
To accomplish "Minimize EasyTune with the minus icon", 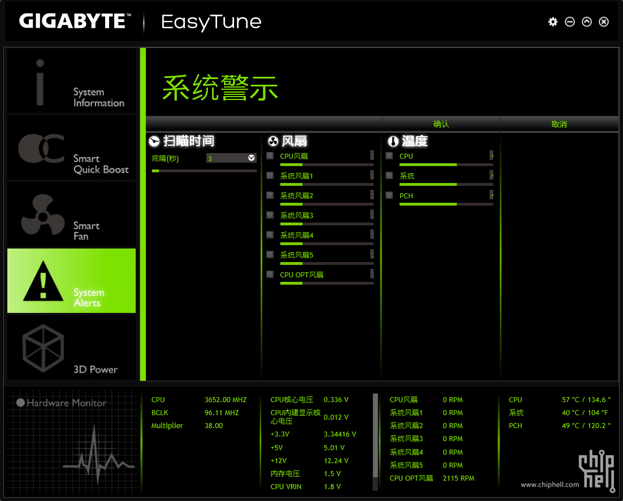I will coord(570,22).
